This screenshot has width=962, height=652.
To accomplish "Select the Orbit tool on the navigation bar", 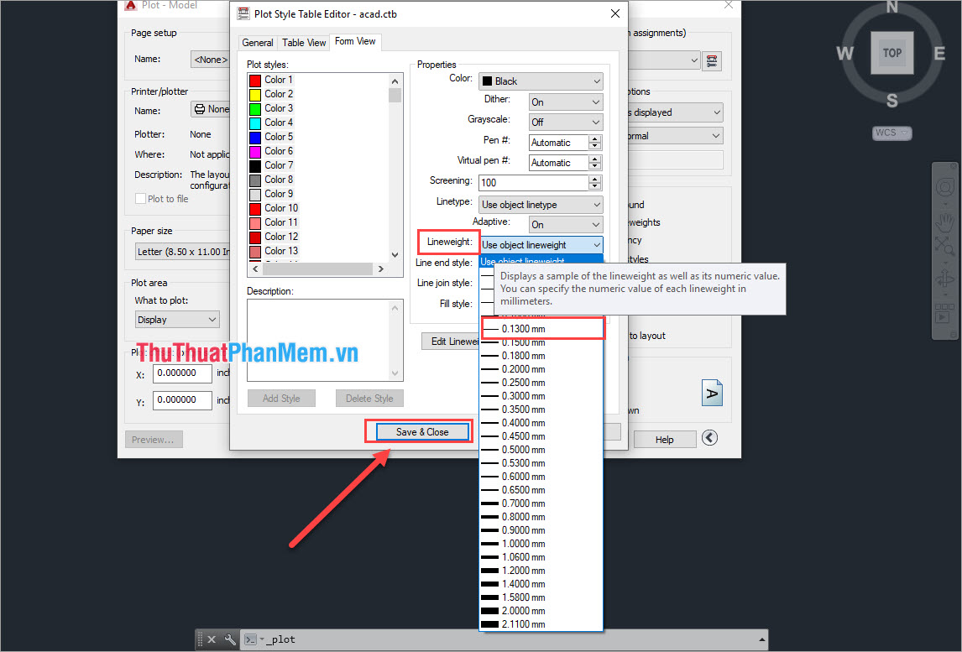I will click(944, 279).
